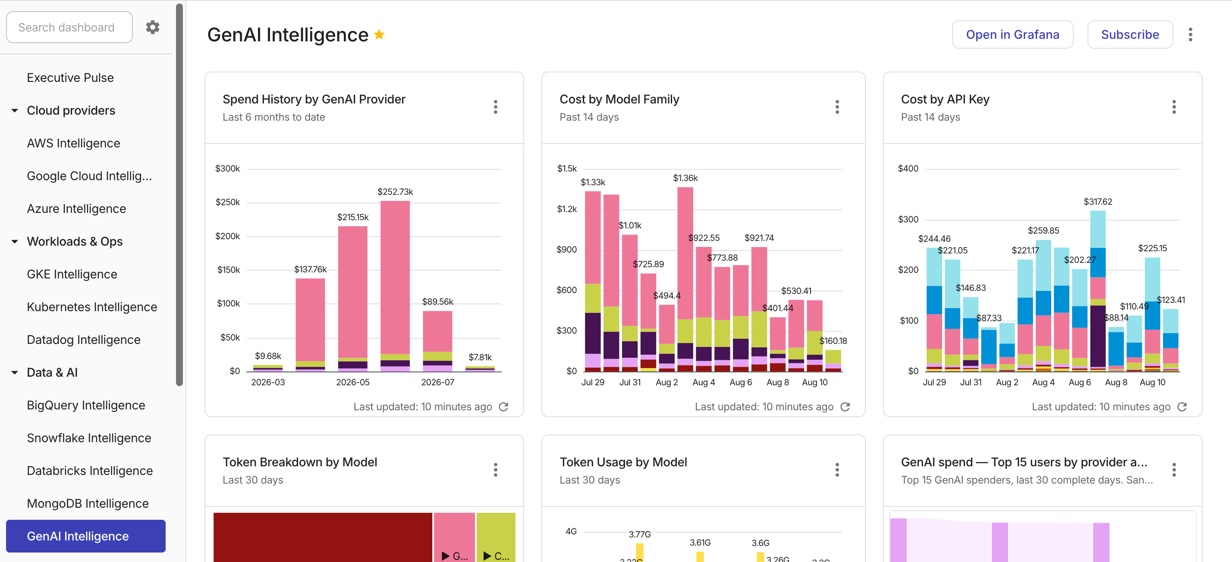Go to Executive Pulse dashboard

tap(70, 78)
